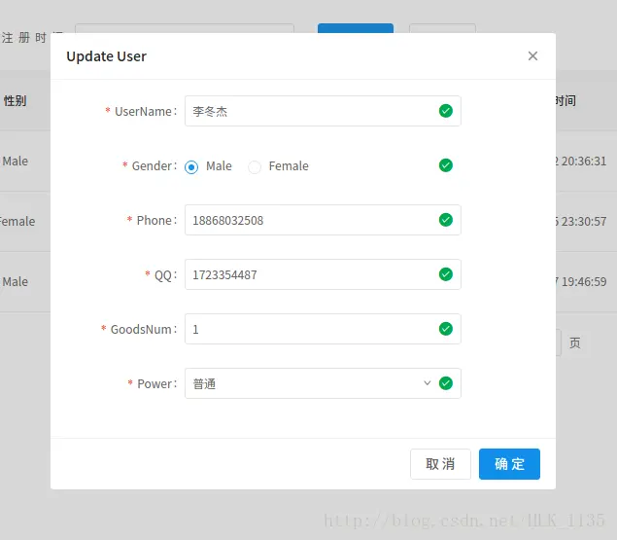Select the Male gender radio button
Viewport: 617px width, 540px height.
point(191,167)
